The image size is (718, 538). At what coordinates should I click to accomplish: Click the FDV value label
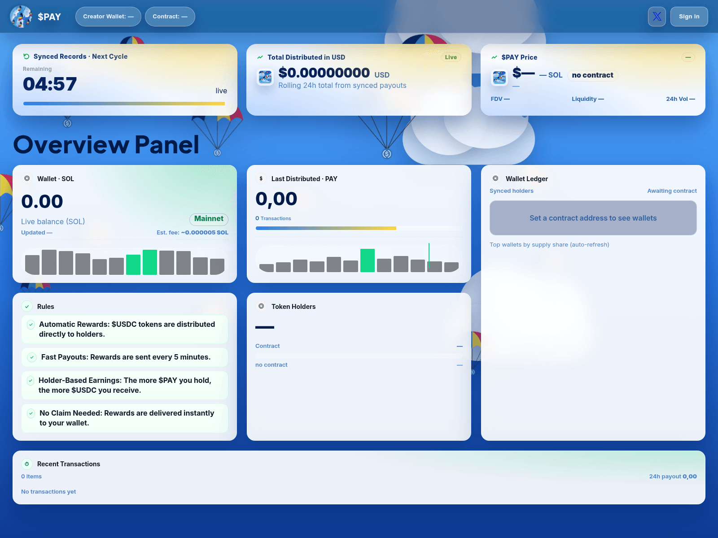point(500,99)
